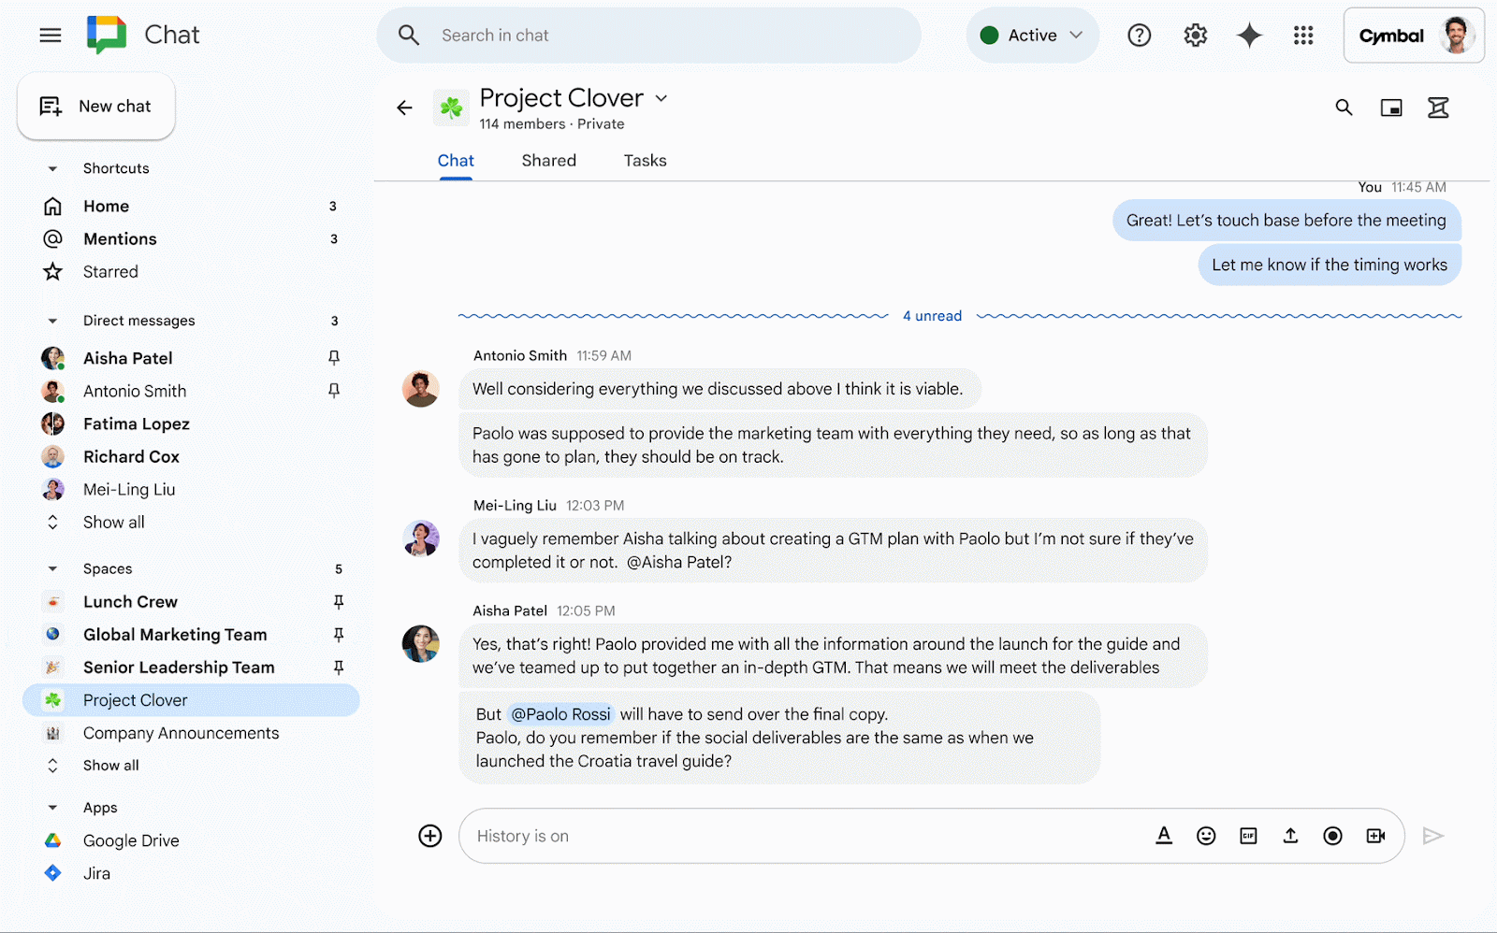Click the @Paolo Rossi mention chip
The height and width of the screenshot is (933, 1497).
click(x=560, y=713)
